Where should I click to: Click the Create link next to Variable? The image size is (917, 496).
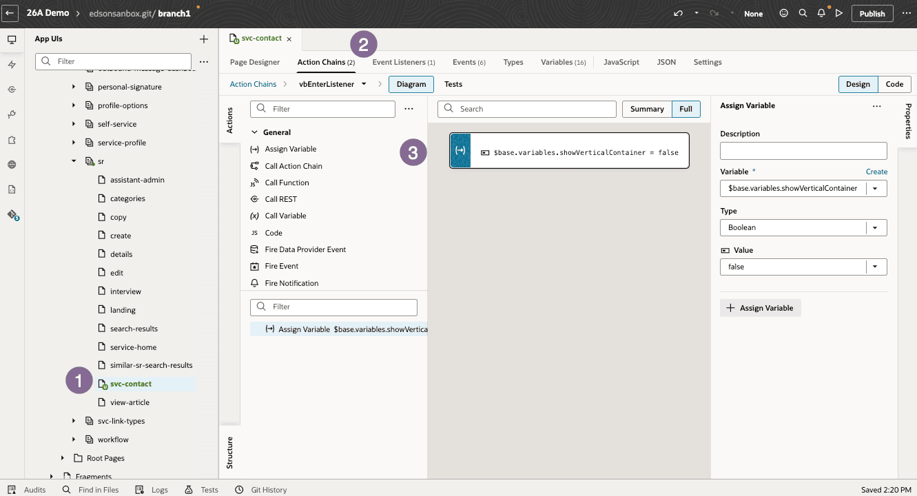pyautogui.click(x=876, y=171)
